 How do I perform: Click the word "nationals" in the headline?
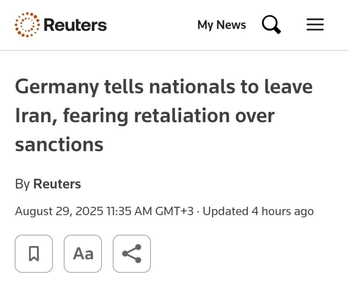pyautogui.click(x=192, y=87)
